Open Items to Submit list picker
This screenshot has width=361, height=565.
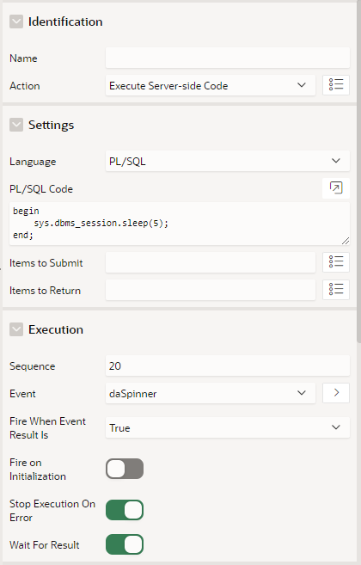pos(336,262)
